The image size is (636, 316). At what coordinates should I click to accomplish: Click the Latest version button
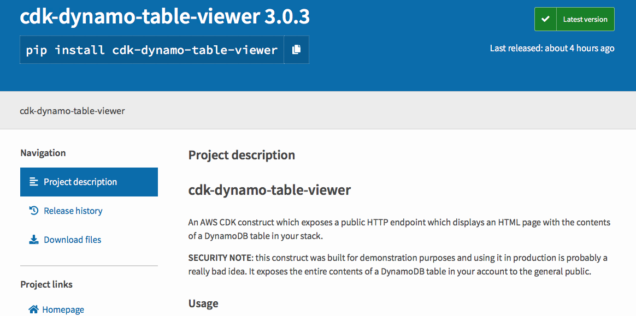coord(574,19)
